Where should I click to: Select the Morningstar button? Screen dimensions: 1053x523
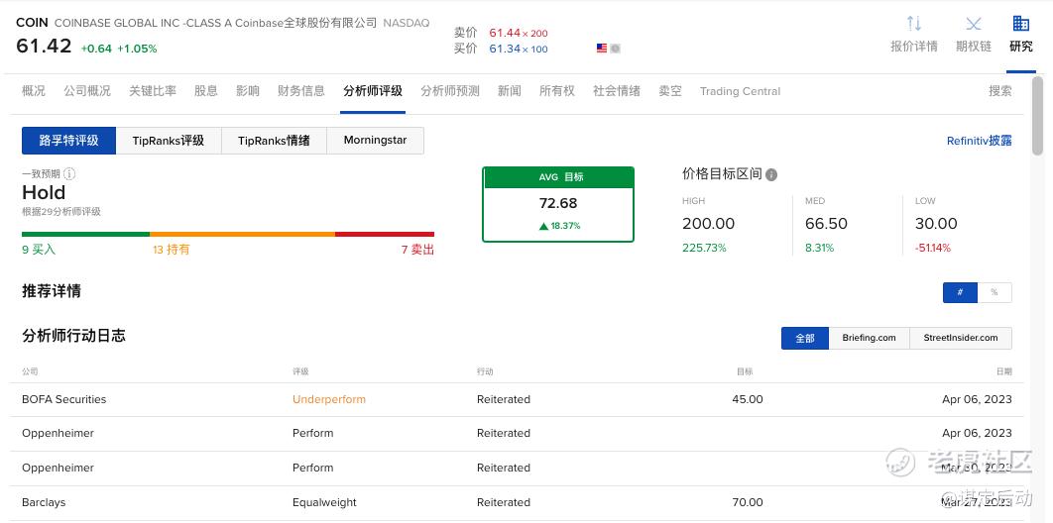(376, 141)
